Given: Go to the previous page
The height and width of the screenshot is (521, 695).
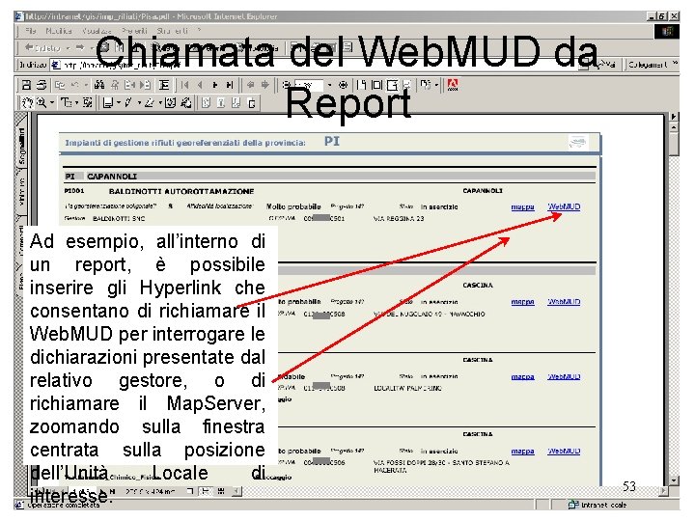Looking at the screenshot, I should [x=200, y=85].
